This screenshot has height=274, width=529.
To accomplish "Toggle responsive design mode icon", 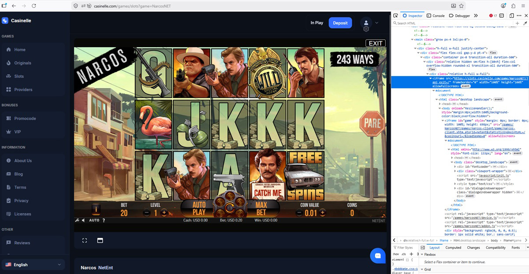I will click(511, 15).
